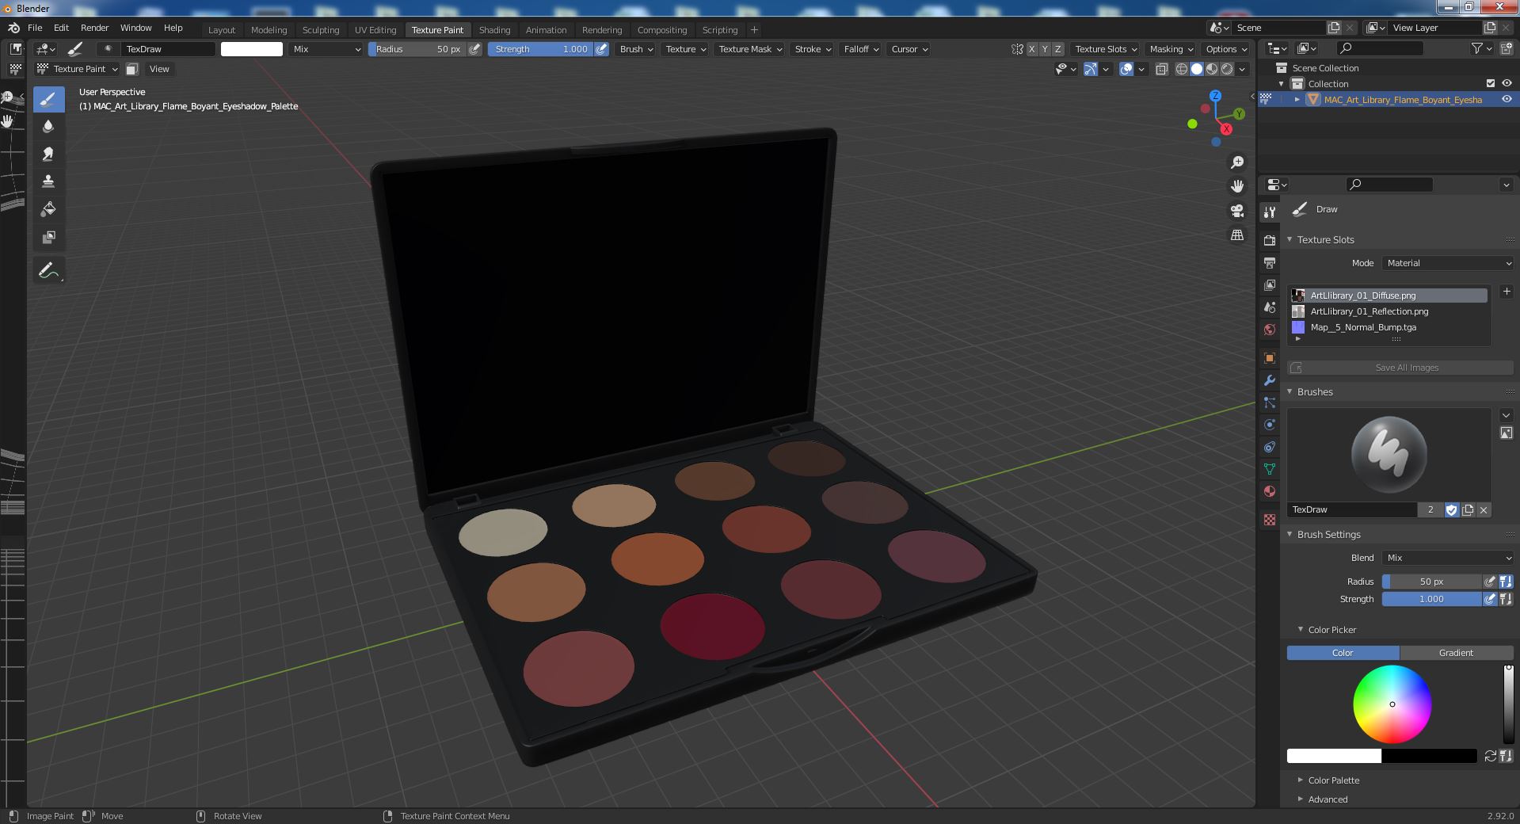Open the Brush header dropdown
Viewport: 1520px width, 824px height.
tap(636, 49)
